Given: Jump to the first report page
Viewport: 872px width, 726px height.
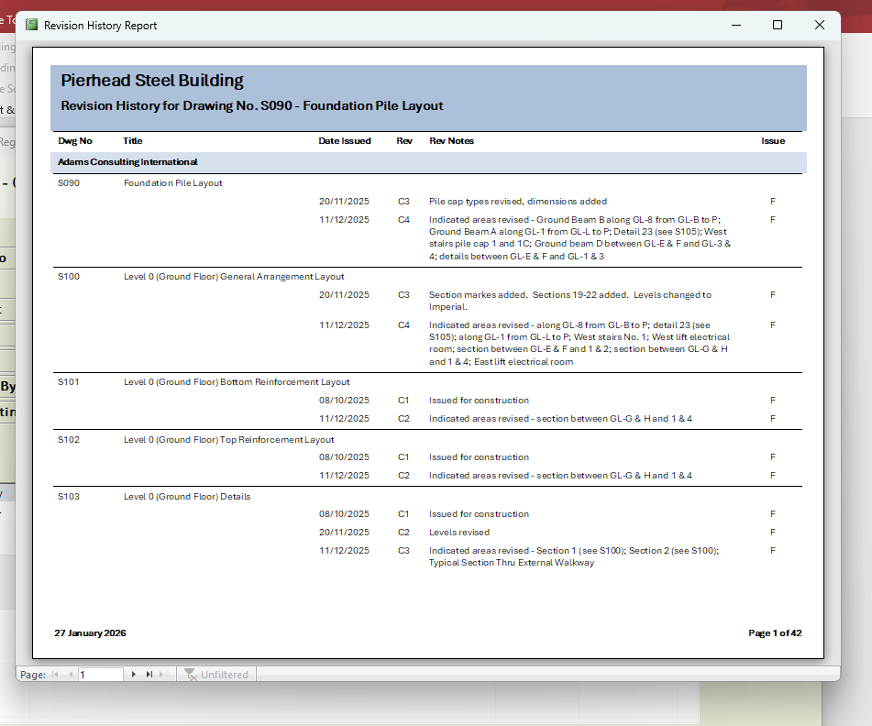Looking at the screenshot, I should [55, 674].
